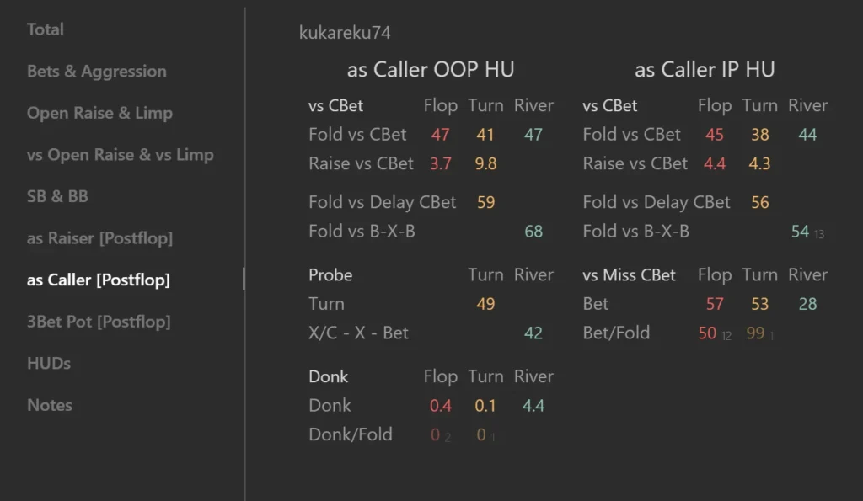863x501 pixels.
Task: Click the player name kukareku74
Action: (x=345, y=33)
